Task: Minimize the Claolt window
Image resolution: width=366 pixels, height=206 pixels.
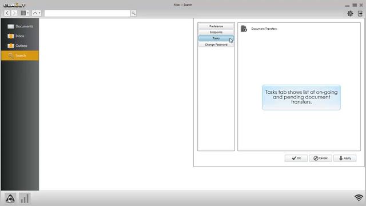Action: click(347, 5)
